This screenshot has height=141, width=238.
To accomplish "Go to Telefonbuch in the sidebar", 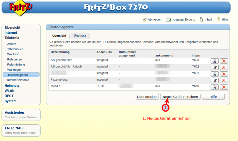I will pos(15,49).
